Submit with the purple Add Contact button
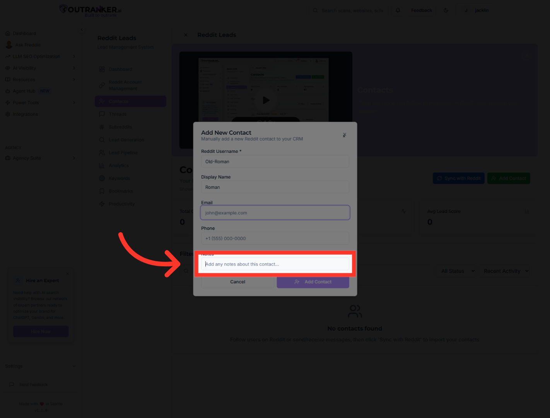 (x=313, y=282)
